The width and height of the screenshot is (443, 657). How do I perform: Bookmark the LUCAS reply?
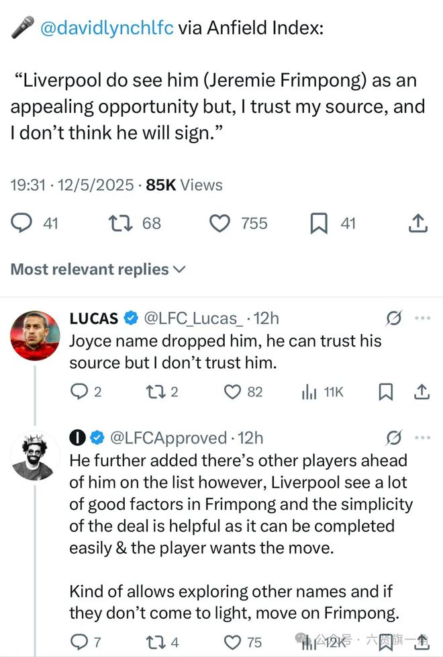pyautogui.click(x=386, y=392)
